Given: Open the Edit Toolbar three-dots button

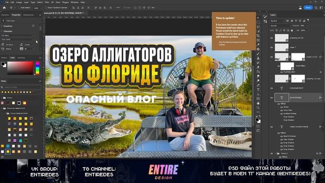Looking at the screenshot, I should click(x=258, y=112).
